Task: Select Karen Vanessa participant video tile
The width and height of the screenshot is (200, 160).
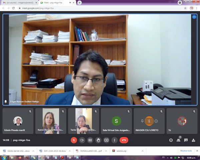Action: point(51,121)
